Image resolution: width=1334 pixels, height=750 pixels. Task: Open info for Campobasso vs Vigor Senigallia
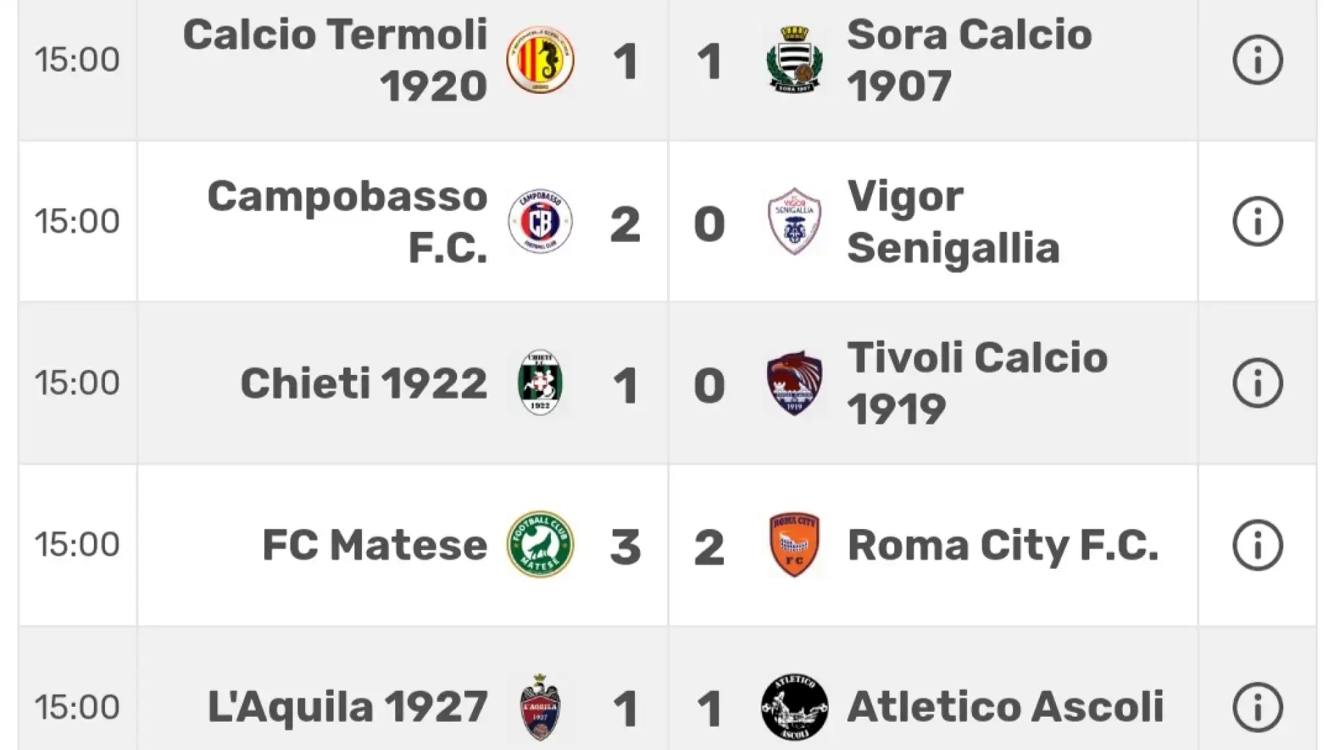click(1258, 222)
